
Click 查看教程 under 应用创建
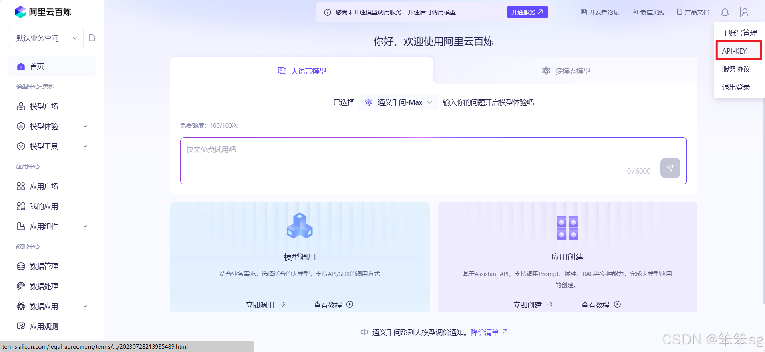pos(595,305)
